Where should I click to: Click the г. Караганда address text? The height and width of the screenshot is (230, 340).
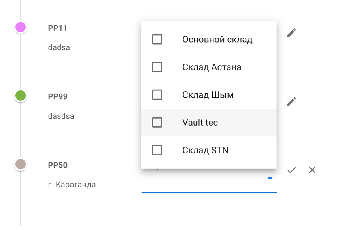(72, 185)
